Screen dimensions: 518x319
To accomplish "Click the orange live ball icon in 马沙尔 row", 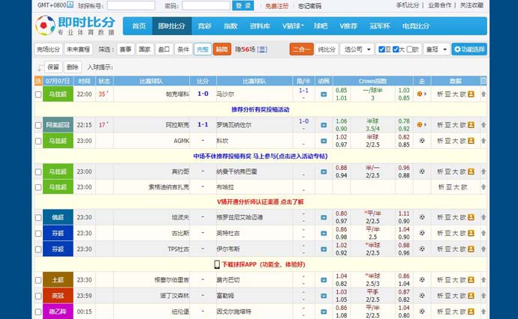I will point(420,94).
